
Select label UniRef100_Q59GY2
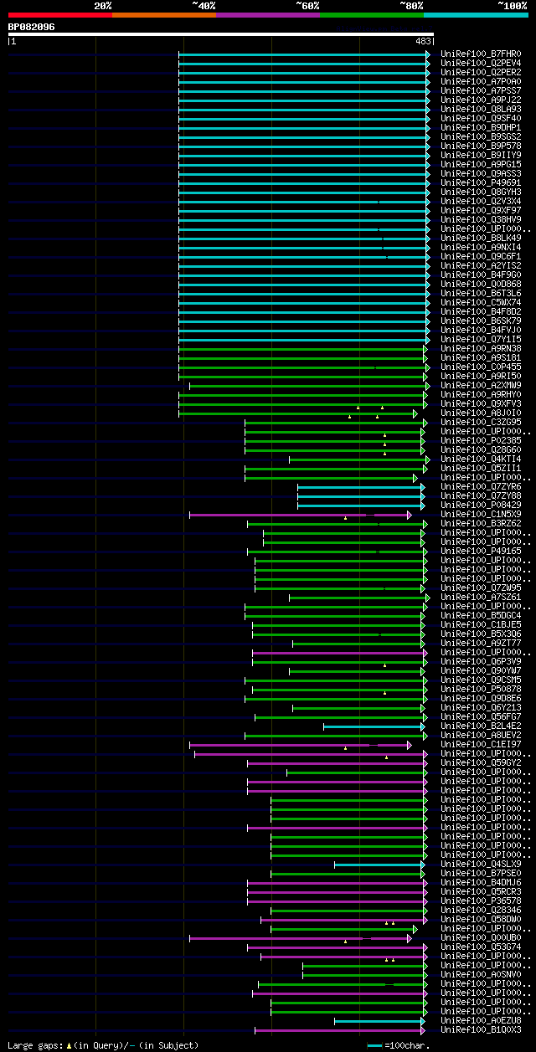coord(481,762)
